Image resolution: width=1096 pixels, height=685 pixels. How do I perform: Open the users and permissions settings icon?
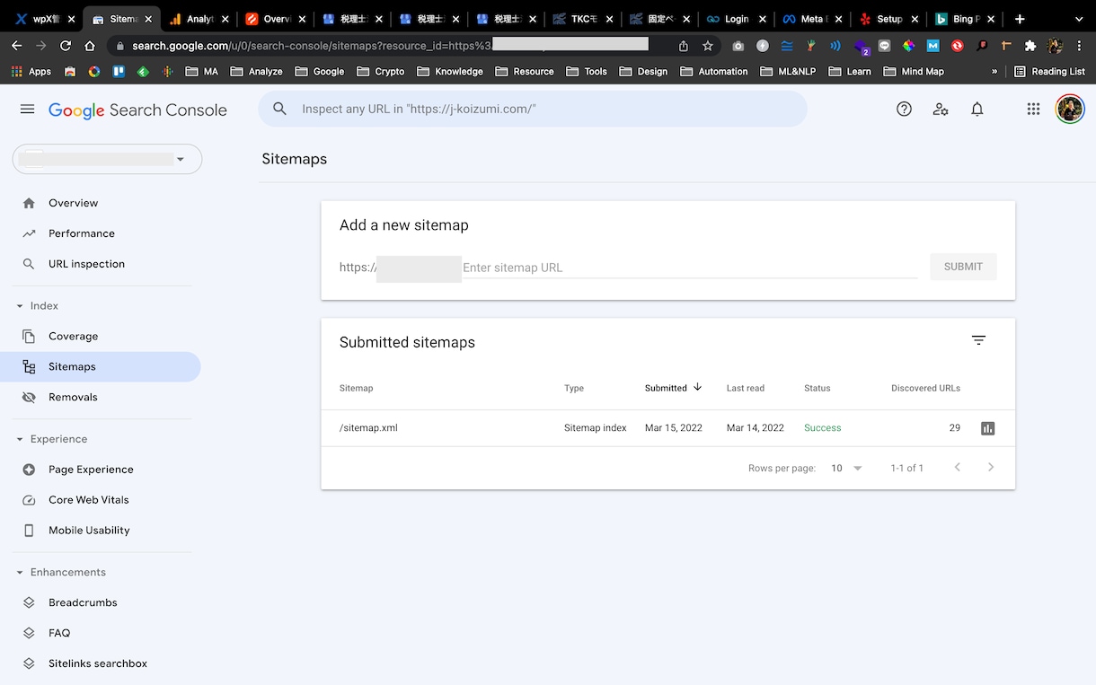click(941, 109)
